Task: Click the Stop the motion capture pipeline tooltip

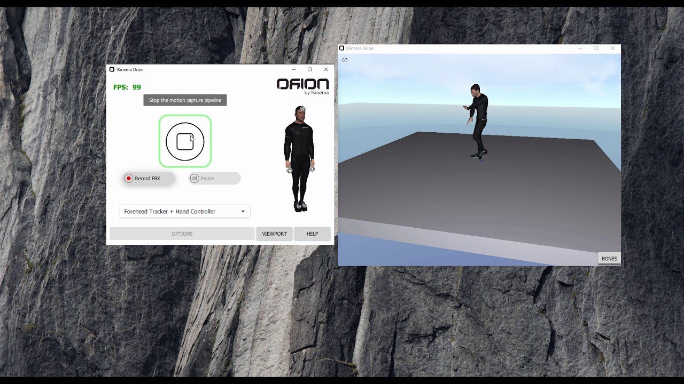Action: click(185, 100)
